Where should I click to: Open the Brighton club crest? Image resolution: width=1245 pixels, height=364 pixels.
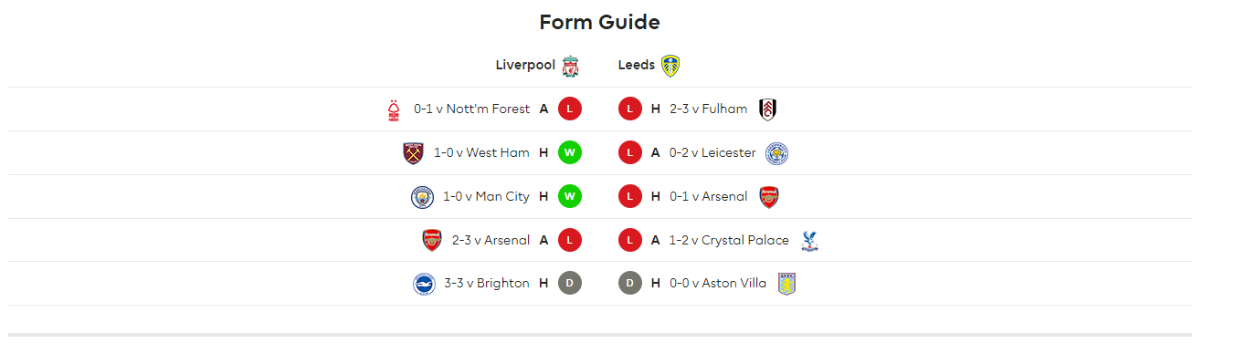tap(424, 284)
